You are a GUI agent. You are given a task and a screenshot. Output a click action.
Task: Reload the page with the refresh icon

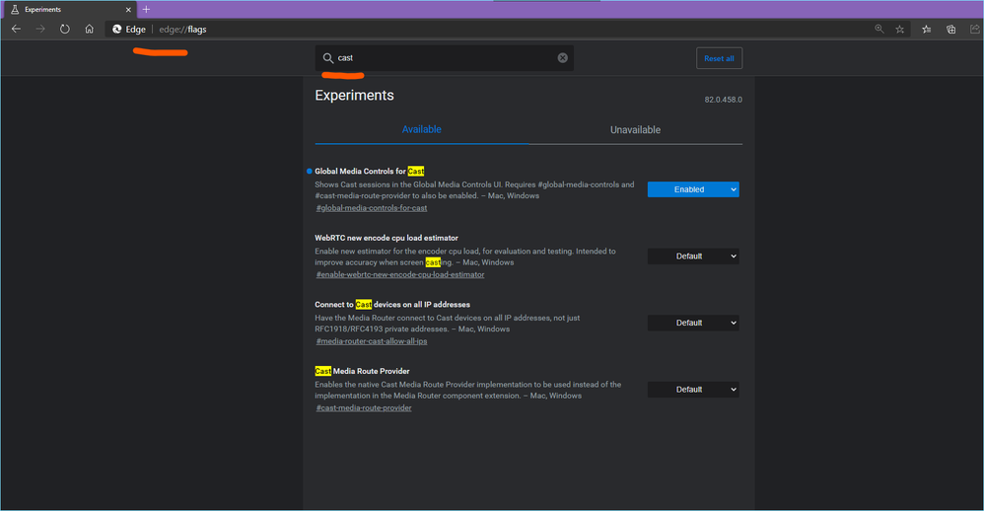[65, 29]
